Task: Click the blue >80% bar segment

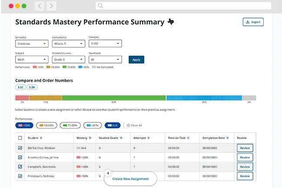Action: [x=204, y=98]
